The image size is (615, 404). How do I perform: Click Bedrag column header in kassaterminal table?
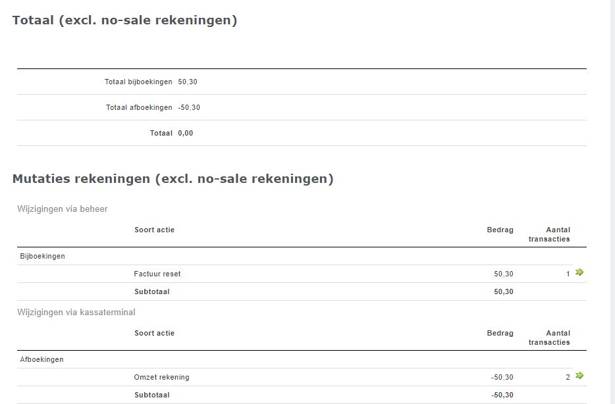[500, 333]
